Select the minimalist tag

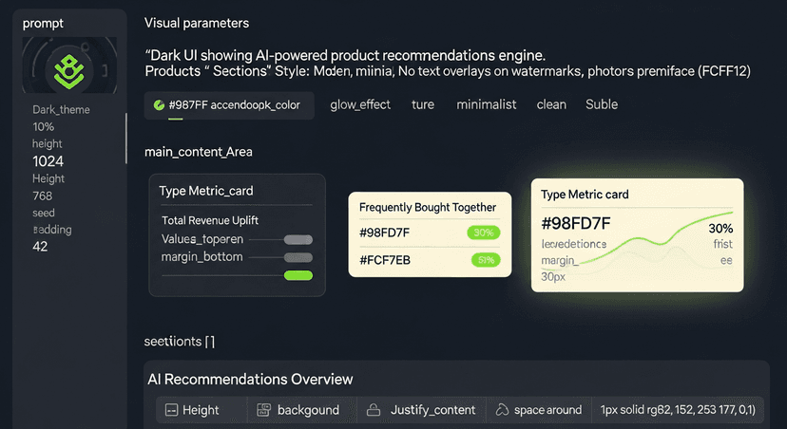tap(486, 104)
